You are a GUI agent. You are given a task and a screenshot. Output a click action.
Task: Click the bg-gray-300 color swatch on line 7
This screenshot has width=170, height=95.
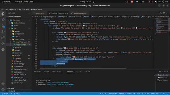click(65, 32)
